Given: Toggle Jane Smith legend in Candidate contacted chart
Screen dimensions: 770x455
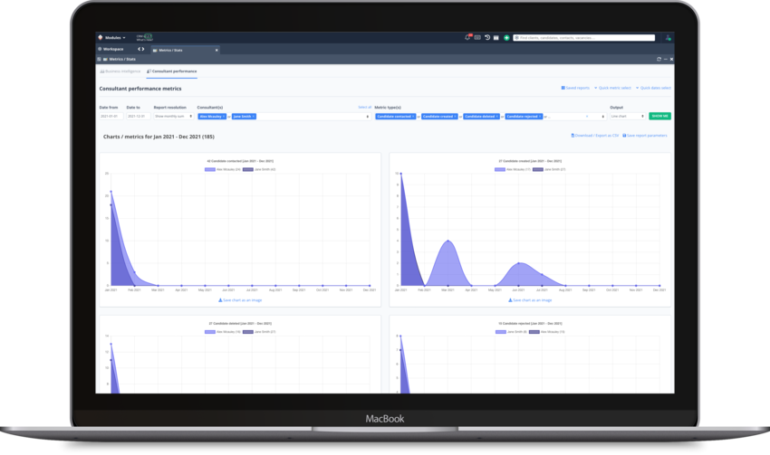Looking at the screenshot, I should [x=259, y=170].
